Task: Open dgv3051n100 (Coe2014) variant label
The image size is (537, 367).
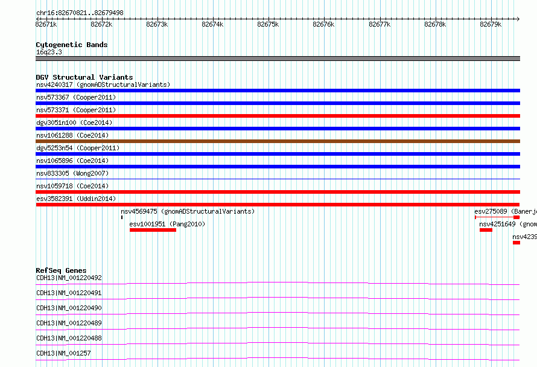Action: pyautogui.click(x=74, y=123)
